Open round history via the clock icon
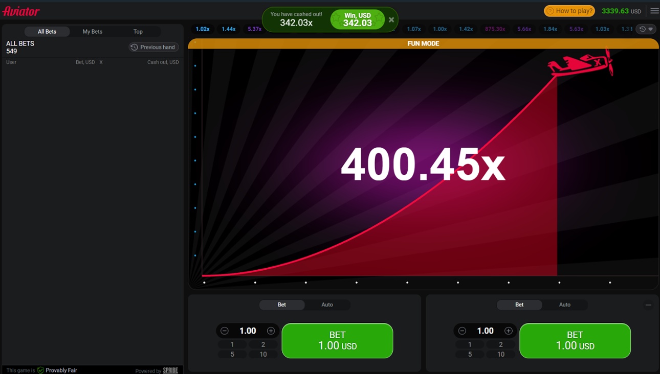The image size is (660, 374). pos(641,29)
